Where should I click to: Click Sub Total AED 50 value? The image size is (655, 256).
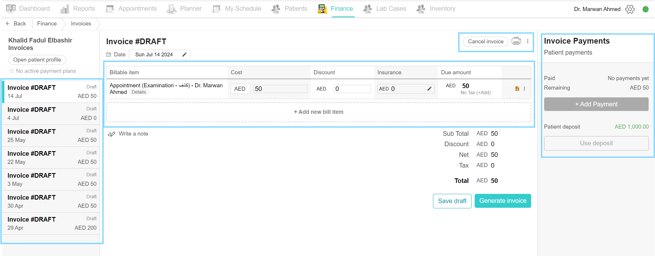(487, 134)
